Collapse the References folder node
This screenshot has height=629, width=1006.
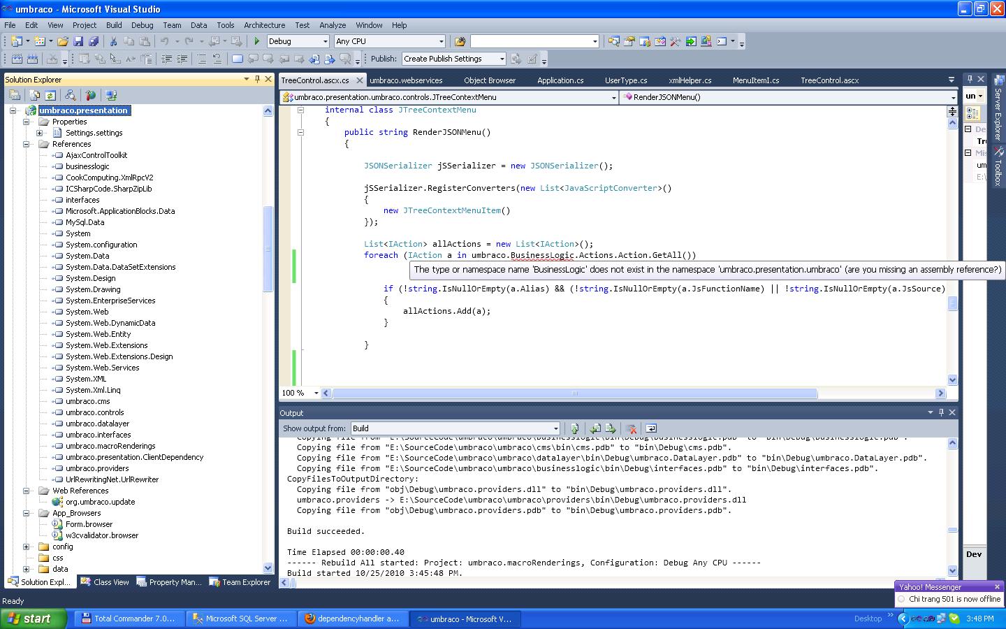tap(27, 144)
